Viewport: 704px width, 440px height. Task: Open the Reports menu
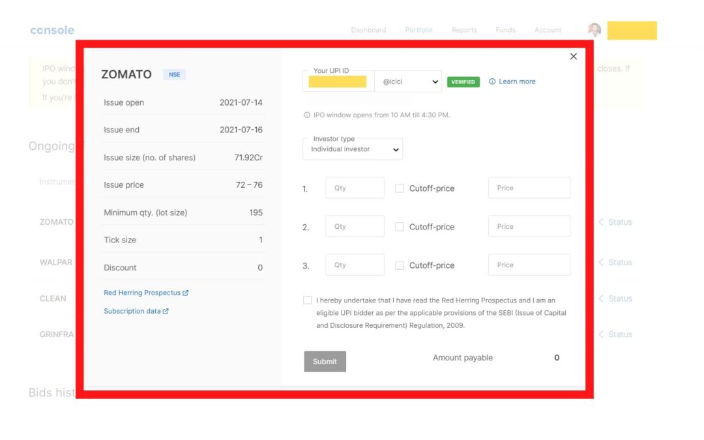pyautogui.click(x=464, y=30)
